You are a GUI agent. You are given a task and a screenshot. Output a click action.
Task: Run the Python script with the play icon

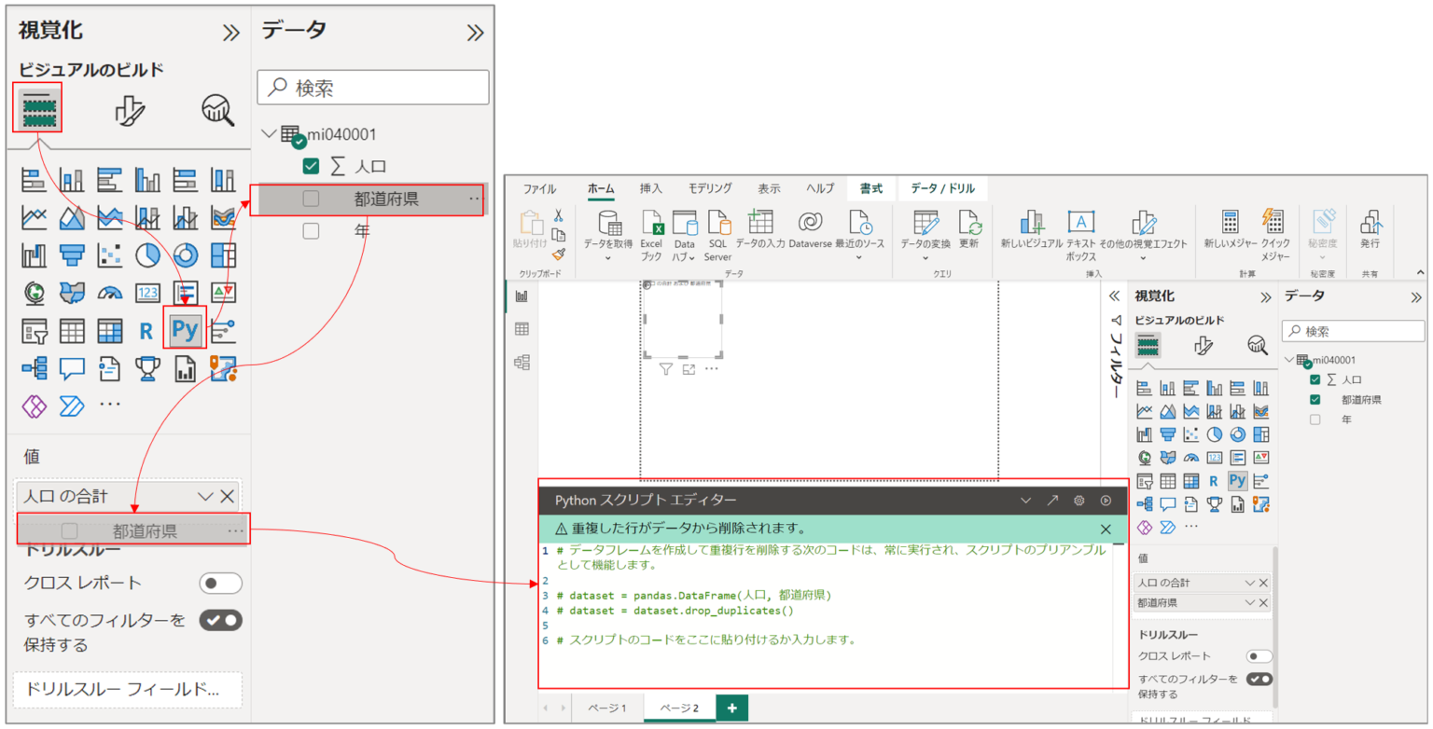pyautogui.click(x=1108, y=500)
